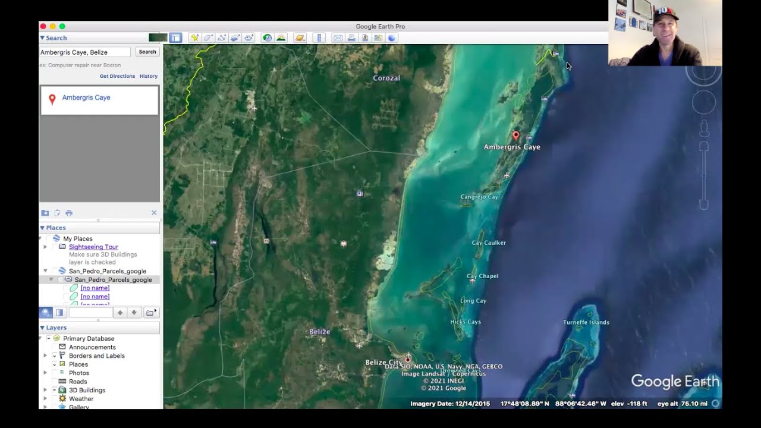Click the Belize City map label

point(384,362)
